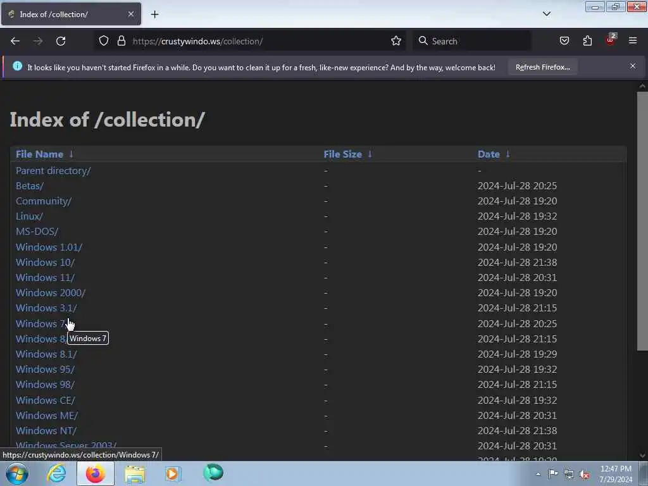648x486 pixels.
Task: Click the Refresh Firefox... button
Action: point(542,67)
